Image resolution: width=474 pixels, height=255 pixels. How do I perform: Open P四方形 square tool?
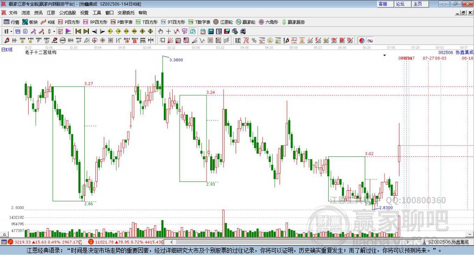(x=69, y=22)
